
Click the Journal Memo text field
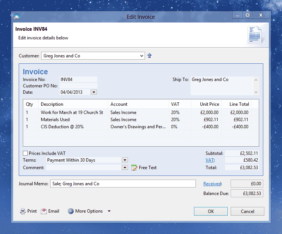pyautogui.click(x=122, y=184)
